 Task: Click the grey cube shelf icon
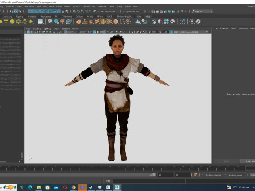(50, 21)
